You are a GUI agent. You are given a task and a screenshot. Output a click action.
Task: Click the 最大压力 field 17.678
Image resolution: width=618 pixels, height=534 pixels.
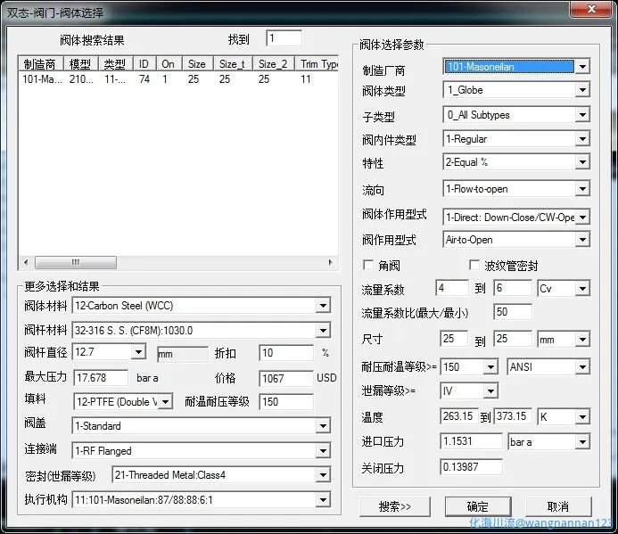tap(101, 377)
